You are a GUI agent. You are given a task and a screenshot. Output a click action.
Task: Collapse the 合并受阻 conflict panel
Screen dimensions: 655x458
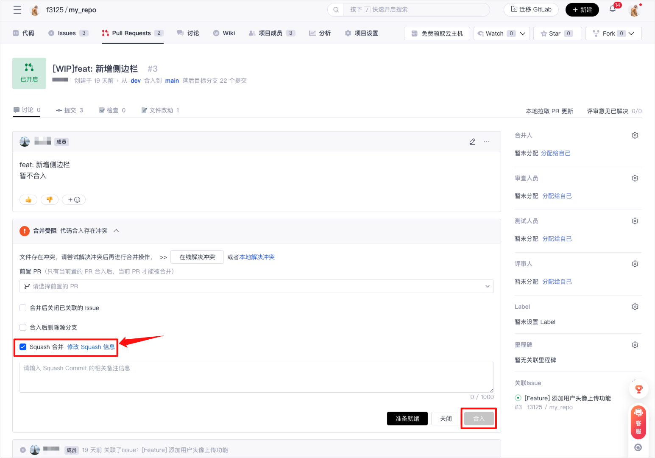pyautogui.click(x=117, y=231)
